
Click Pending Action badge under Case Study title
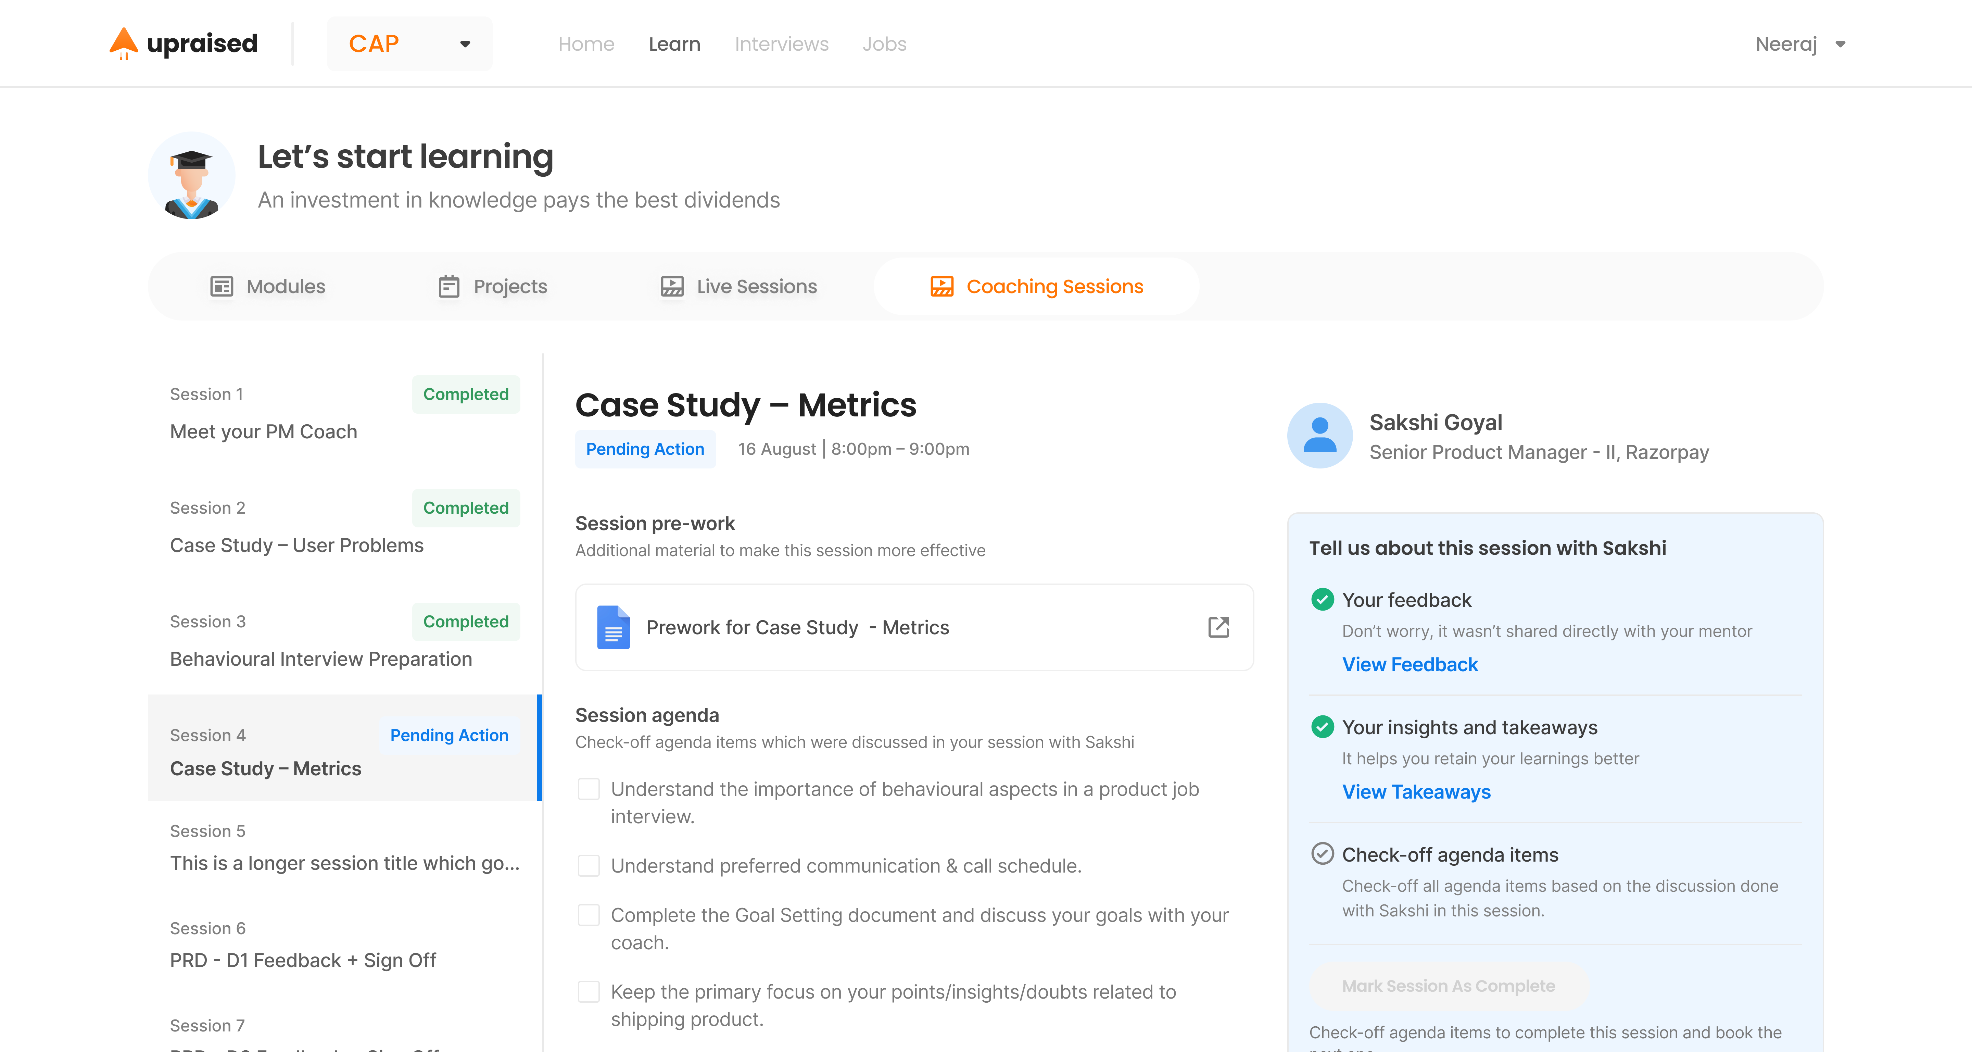click(x=645, y=449)
